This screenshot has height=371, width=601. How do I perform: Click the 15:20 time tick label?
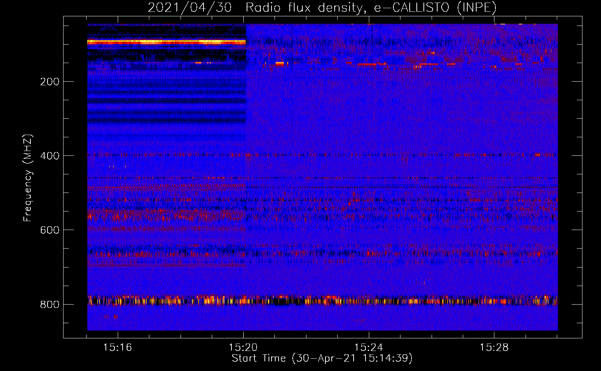coord(243,348)
